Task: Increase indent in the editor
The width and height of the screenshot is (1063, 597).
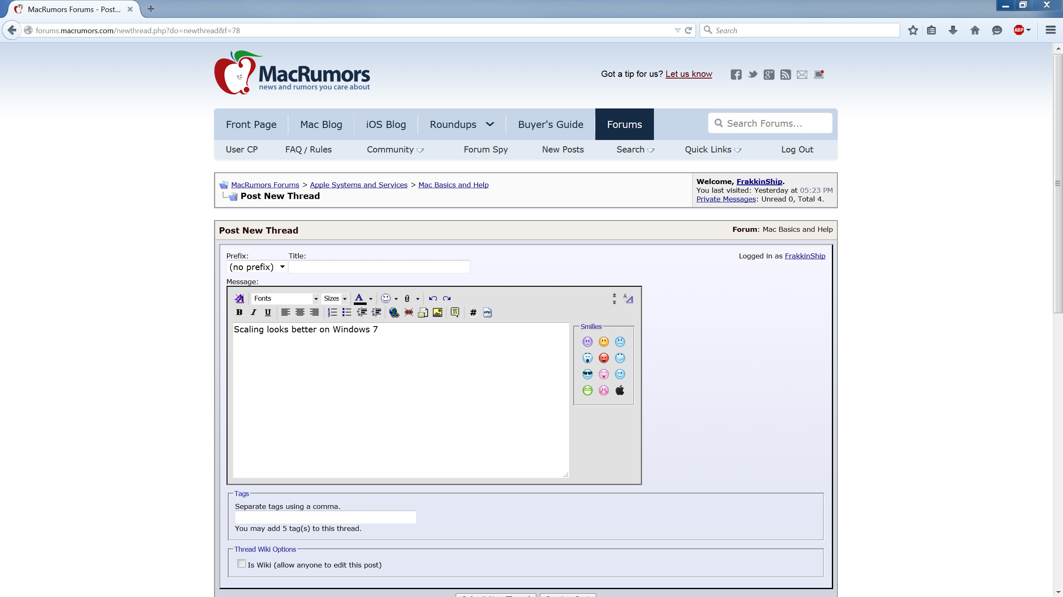Action: coord(376,312)
